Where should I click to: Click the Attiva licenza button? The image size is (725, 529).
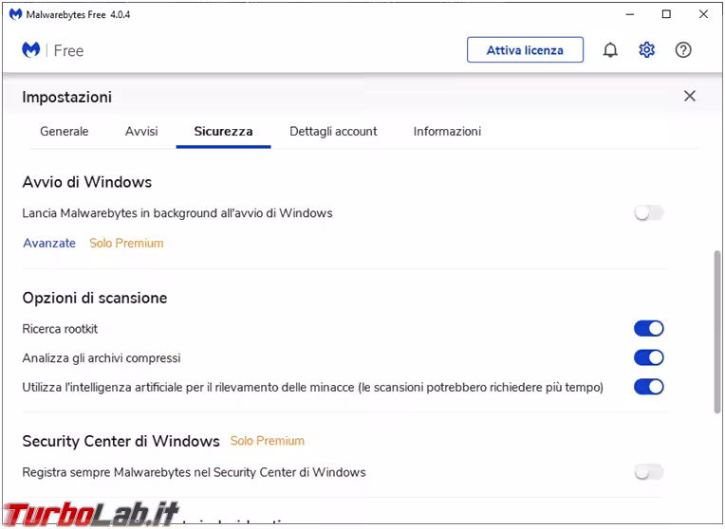pos(525,50)
